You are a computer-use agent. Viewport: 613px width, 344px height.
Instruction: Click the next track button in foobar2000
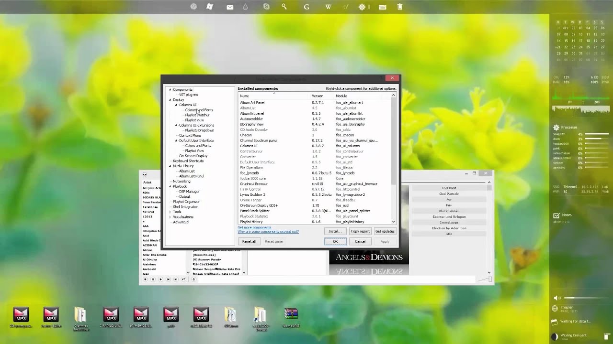click(175, 279)
